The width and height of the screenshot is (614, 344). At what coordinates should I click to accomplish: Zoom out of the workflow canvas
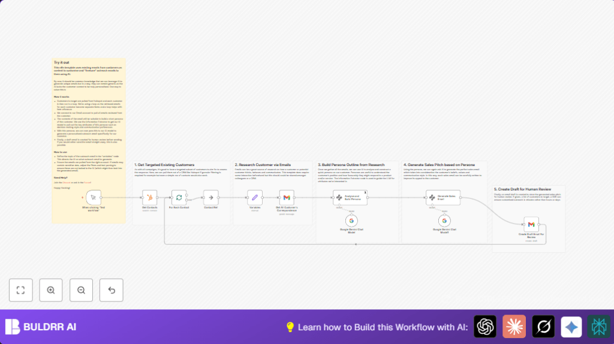(x=81, y=290)
